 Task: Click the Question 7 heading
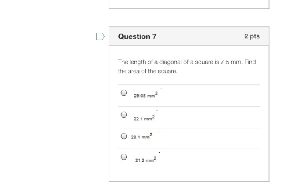(x=137, y=36)
